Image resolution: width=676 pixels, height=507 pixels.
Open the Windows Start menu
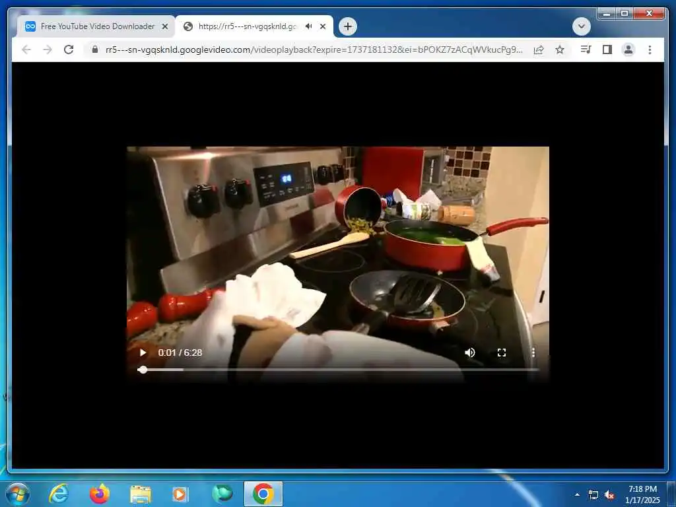17,494
